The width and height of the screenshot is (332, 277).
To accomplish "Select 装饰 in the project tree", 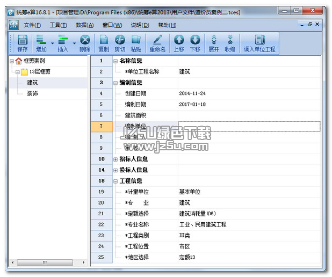I will coord(32,93).
